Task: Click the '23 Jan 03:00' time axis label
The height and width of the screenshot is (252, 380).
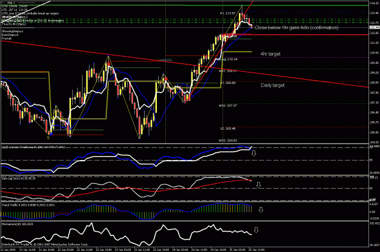Action: [123, 250]
